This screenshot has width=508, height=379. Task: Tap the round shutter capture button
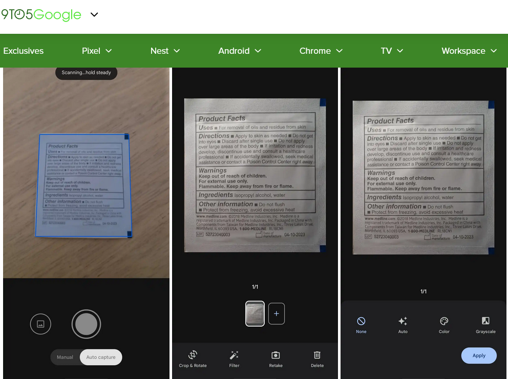point(86,324)
